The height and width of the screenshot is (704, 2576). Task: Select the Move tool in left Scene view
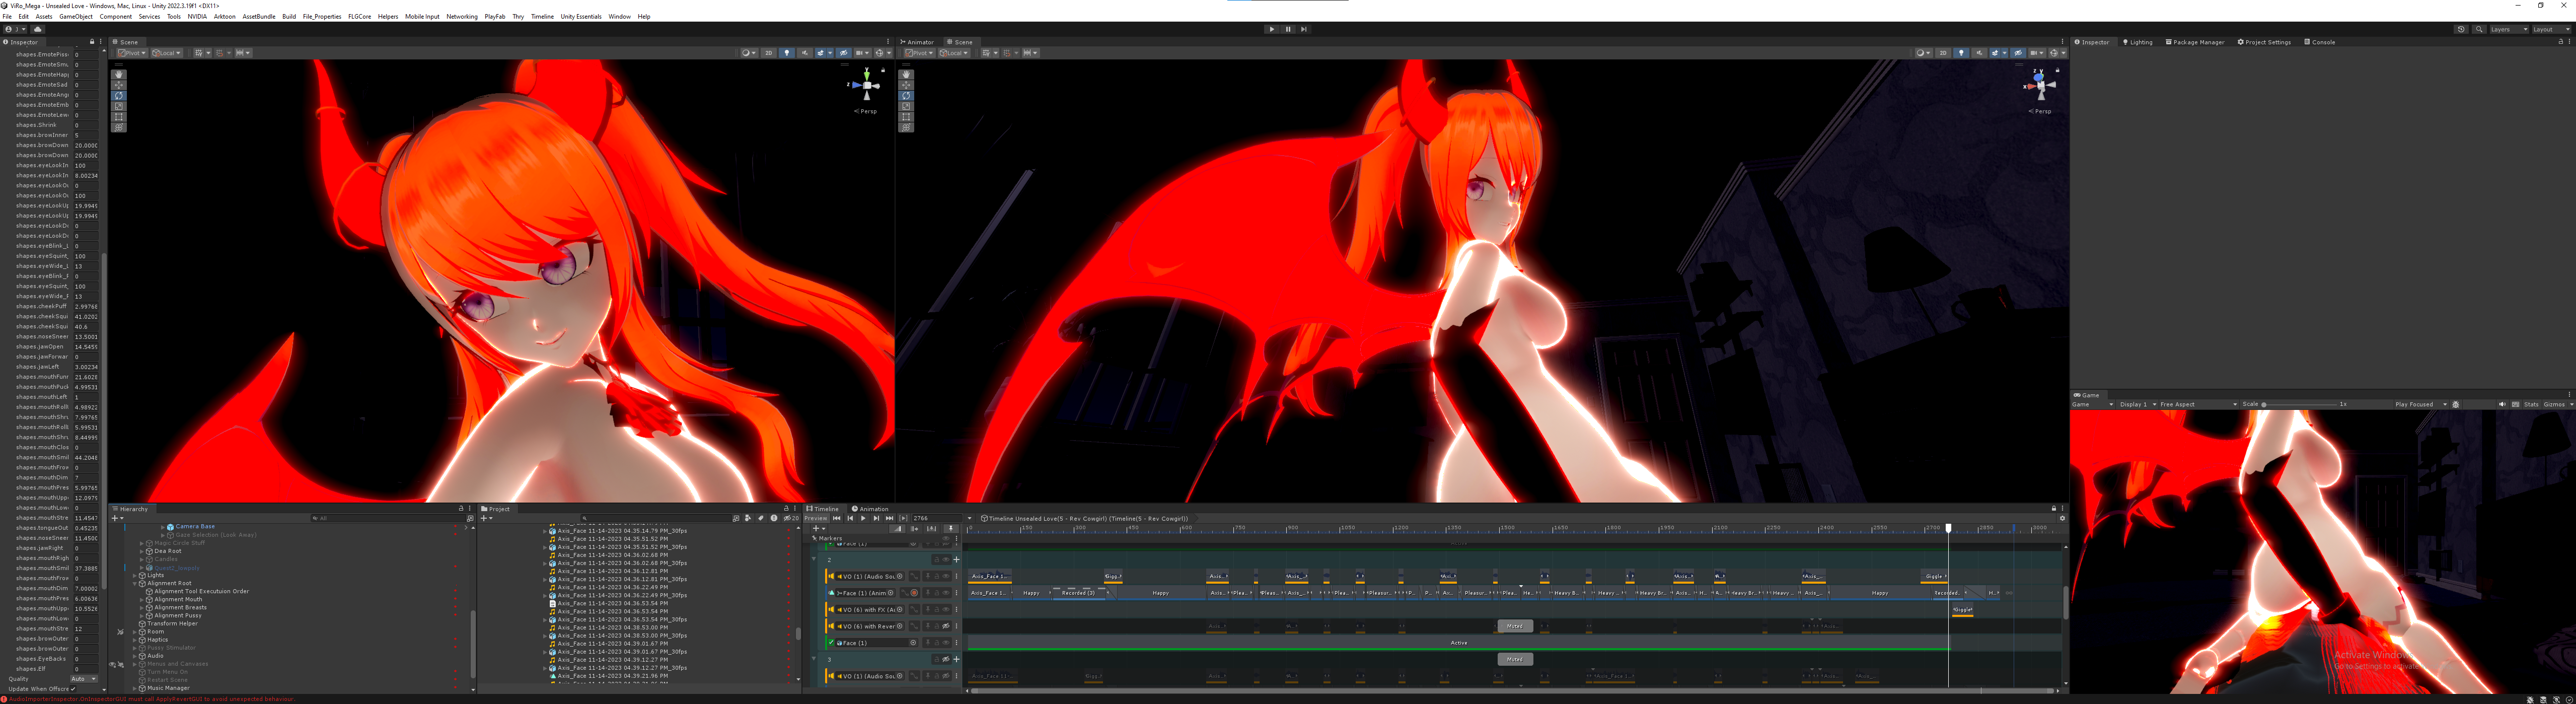[x=119, y=85]
